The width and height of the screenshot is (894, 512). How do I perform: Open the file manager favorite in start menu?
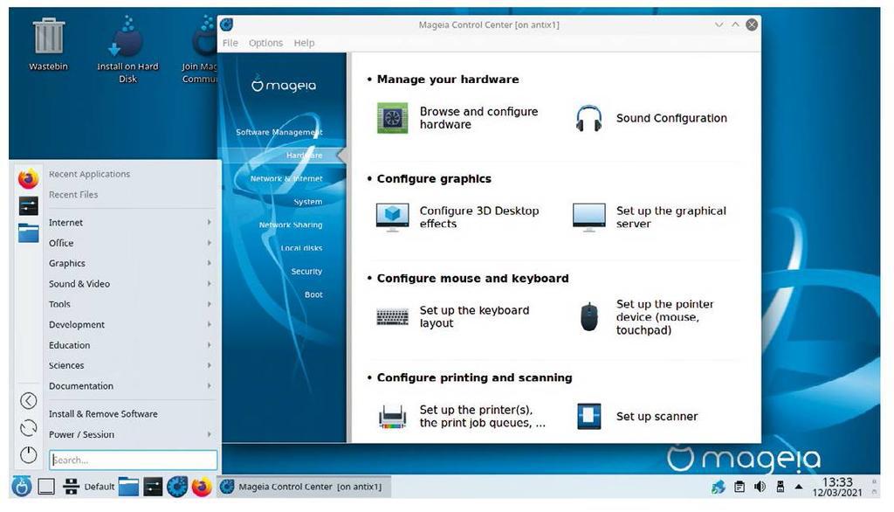click(28, 232)
